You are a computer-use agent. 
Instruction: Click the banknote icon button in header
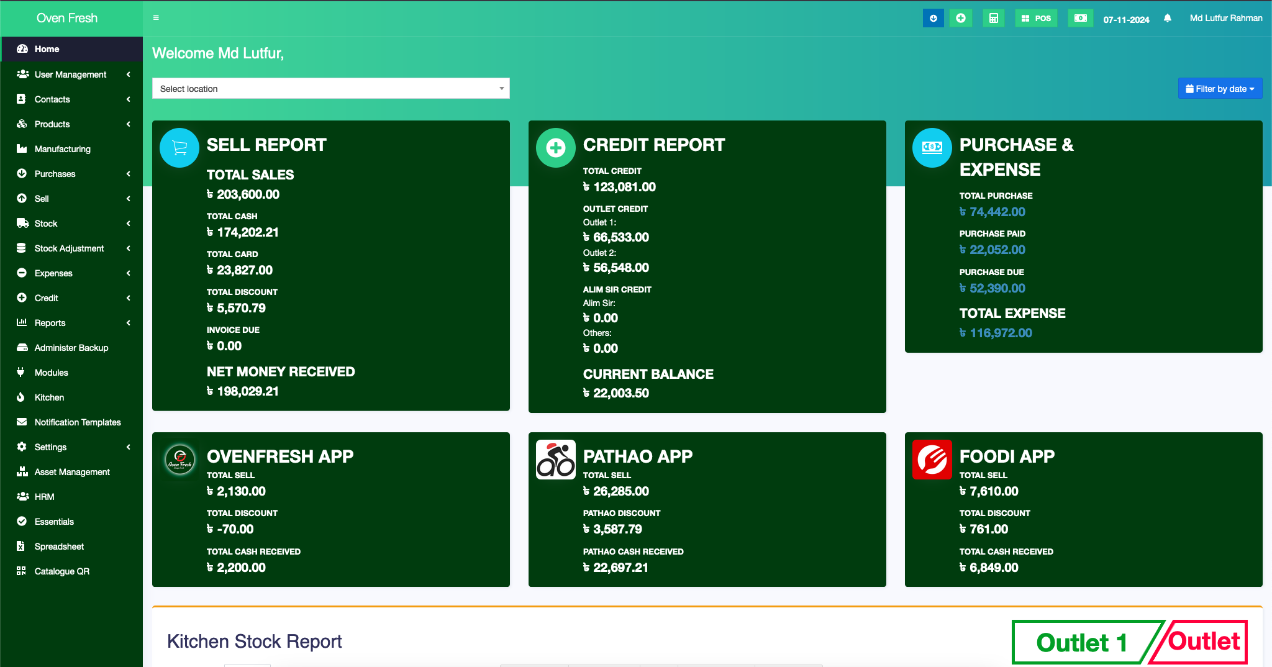click(x=1080, y=18)
